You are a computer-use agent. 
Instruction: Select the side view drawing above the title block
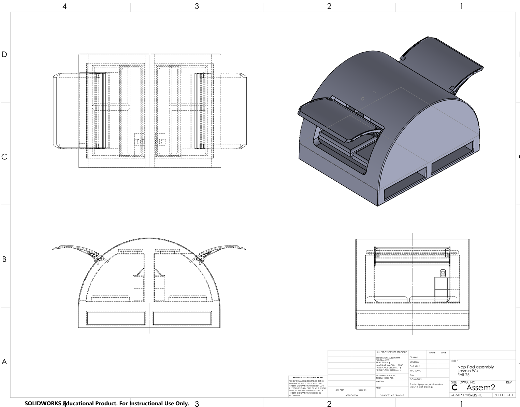[412, 284]
